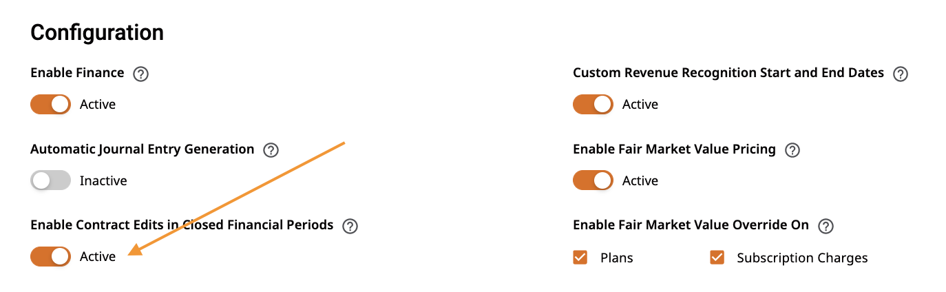Screen dimensions: 946x292
Task: Click the Automatic Journal Entry Generation label
Action: click(143, 149)
